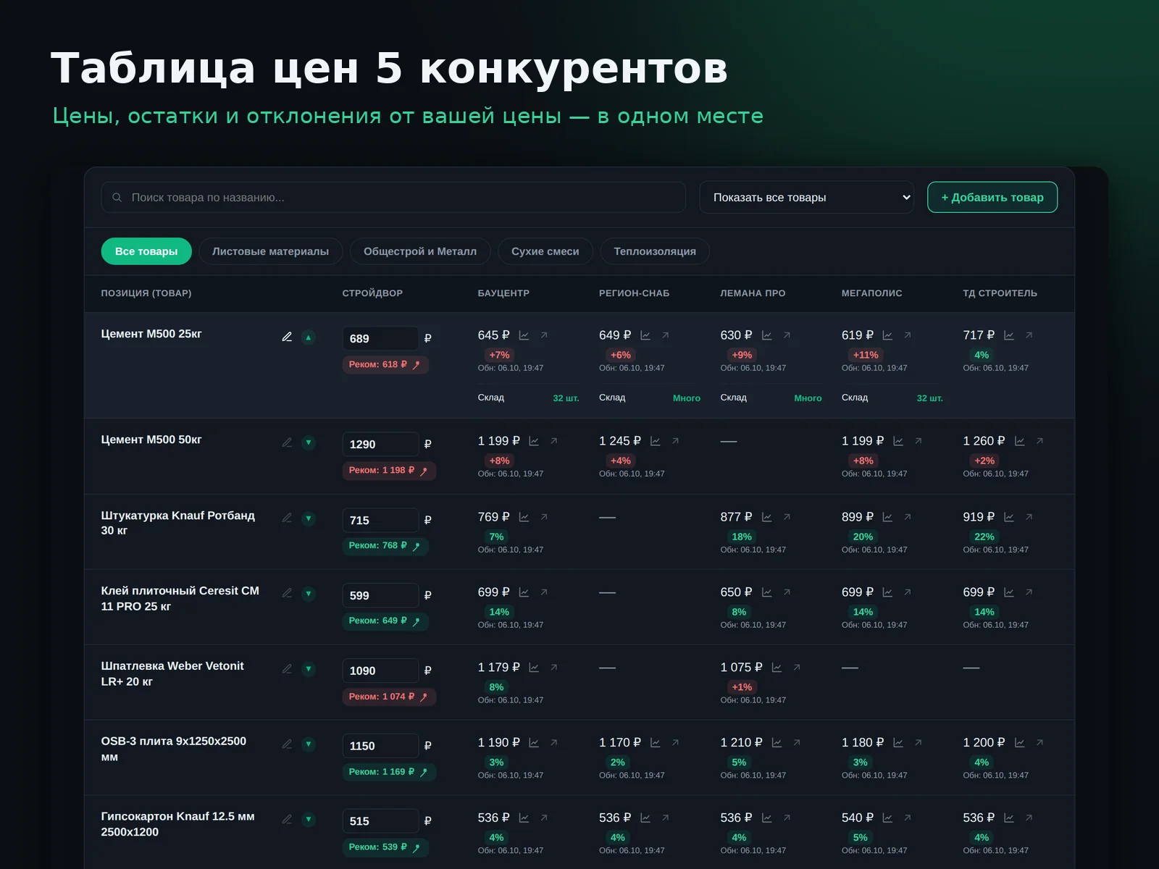This screenshot has width=1159, height=869.
Task: Open the Сухие смеси tab
Action: pos(545,251)
